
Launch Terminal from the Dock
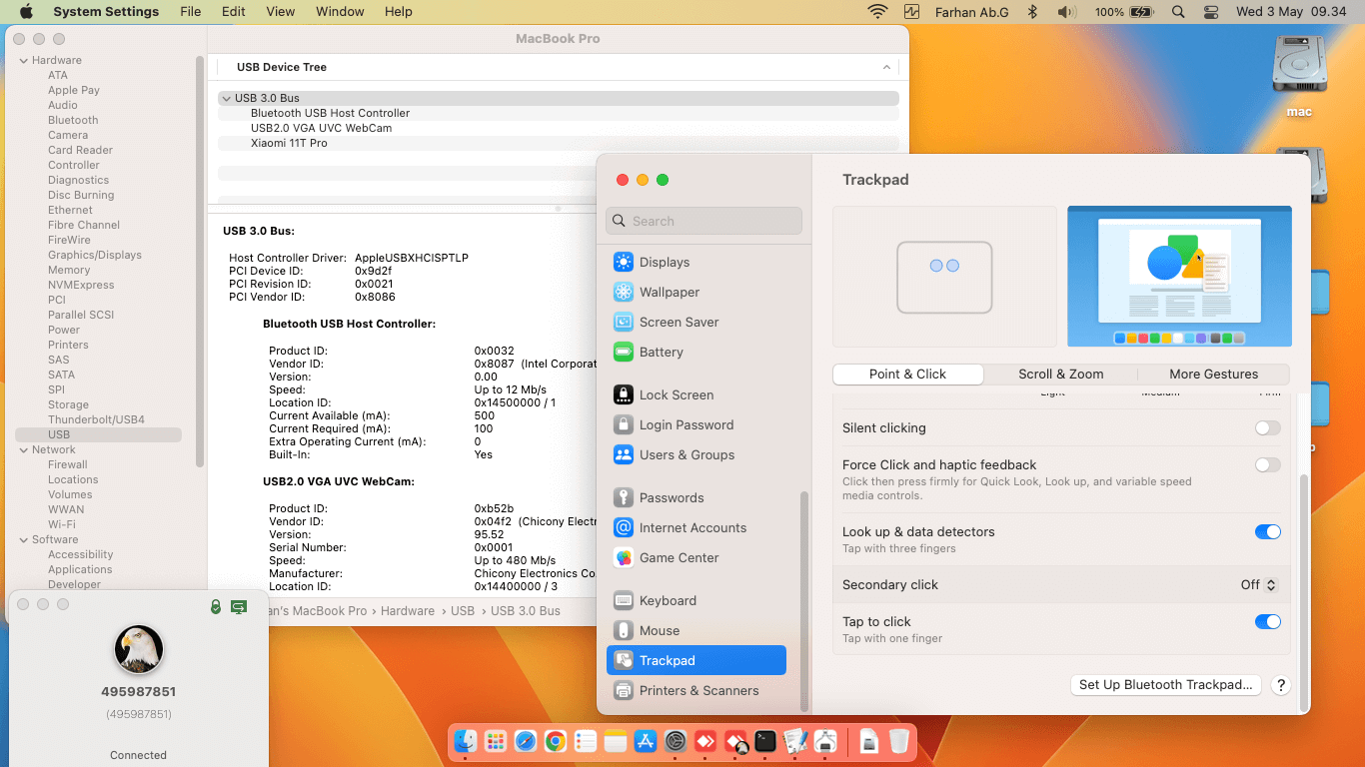765,741
